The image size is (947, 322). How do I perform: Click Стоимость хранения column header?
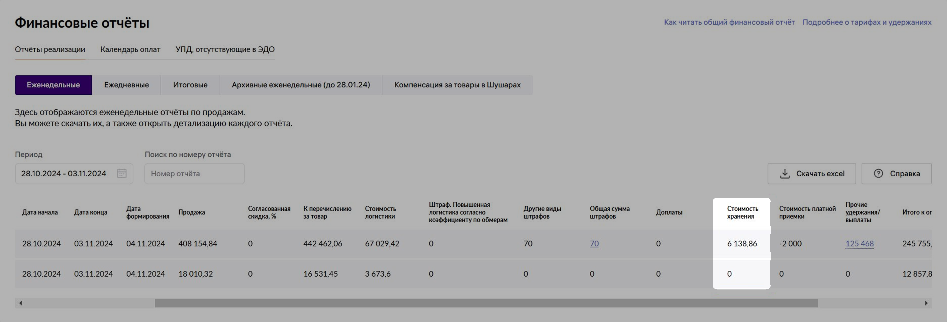point(743,212)
